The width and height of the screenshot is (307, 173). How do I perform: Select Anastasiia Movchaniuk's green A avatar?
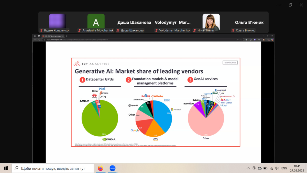click(x=96, y=21)
